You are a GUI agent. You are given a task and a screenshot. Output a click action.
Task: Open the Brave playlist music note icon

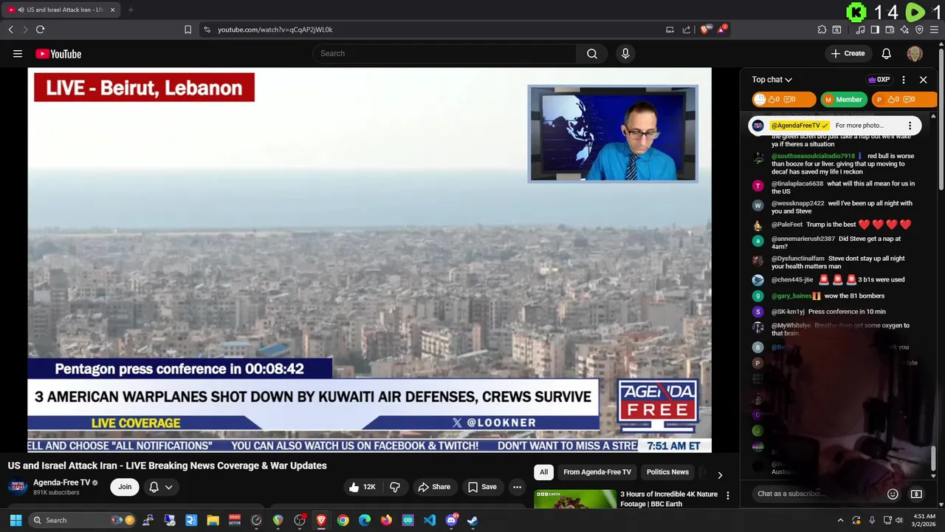[x=860, y=30]
